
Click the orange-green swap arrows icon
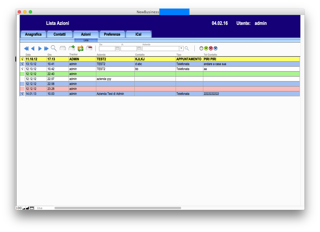coord(80,48)
